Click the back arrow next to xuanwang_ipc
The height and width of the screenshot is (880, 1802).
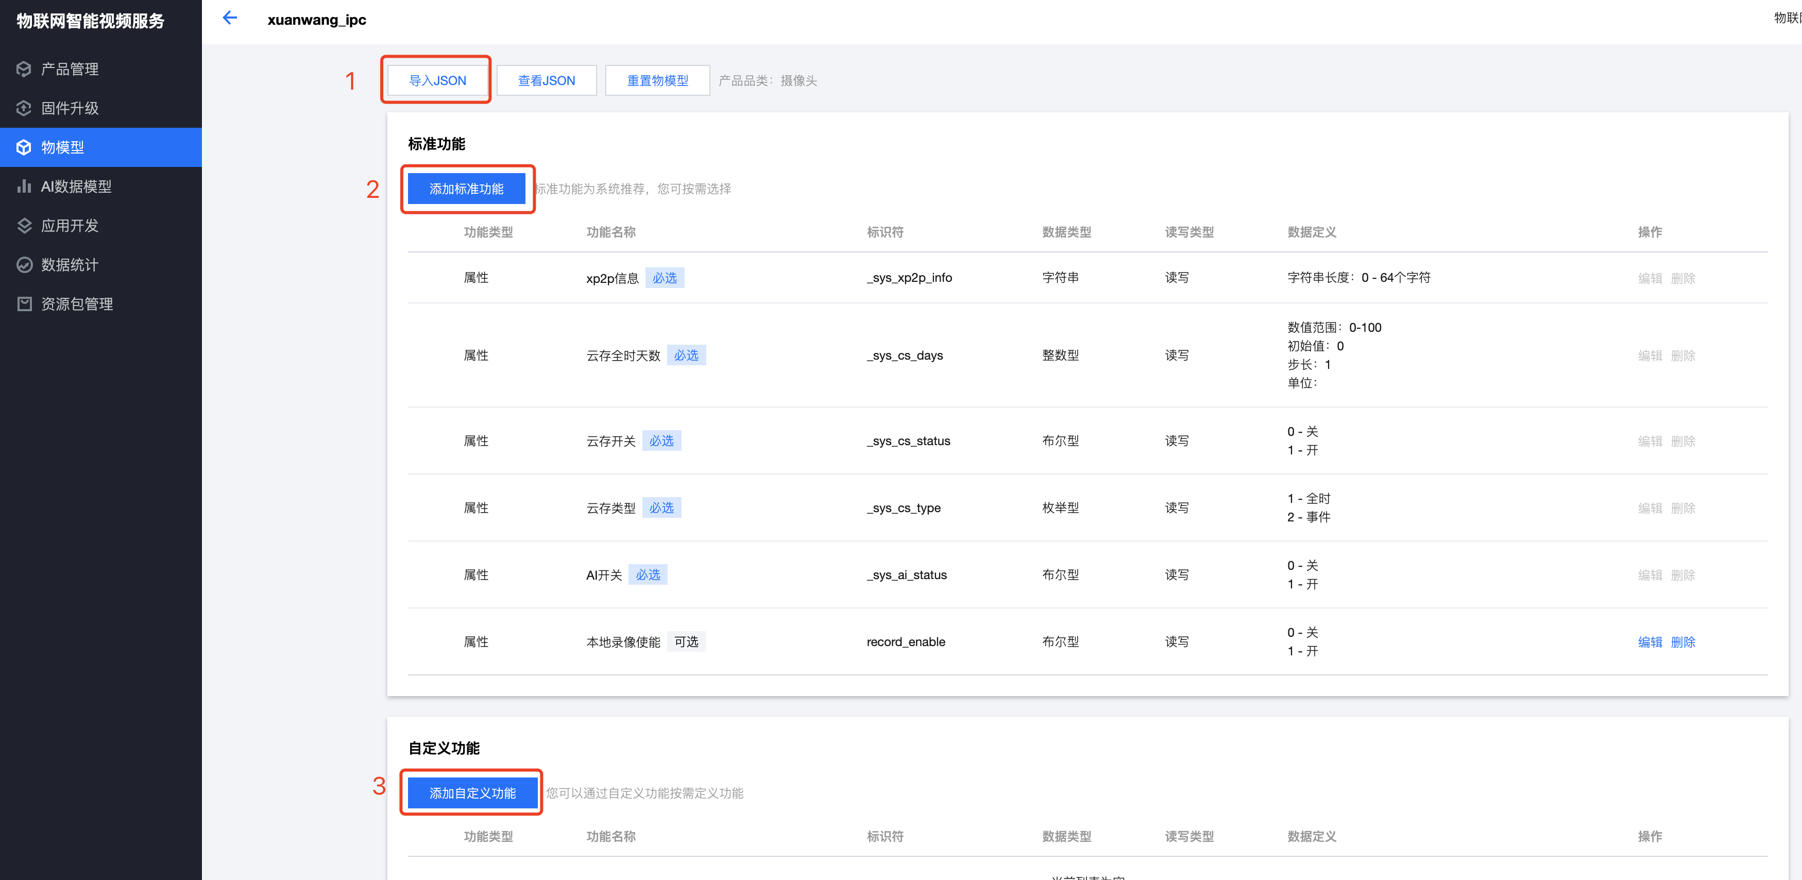(229, 18)
